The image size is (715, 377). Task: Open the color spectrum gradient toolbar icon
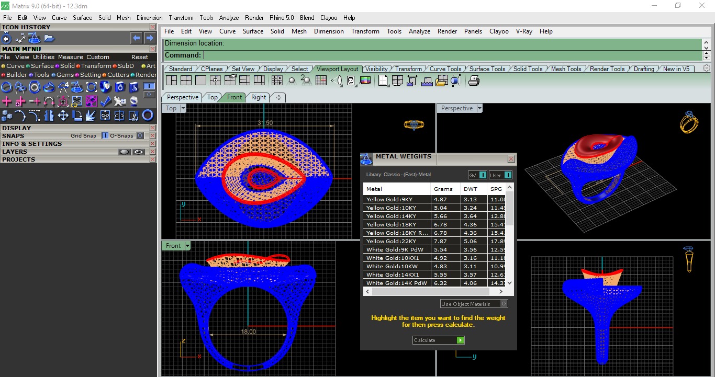(365, 81)
